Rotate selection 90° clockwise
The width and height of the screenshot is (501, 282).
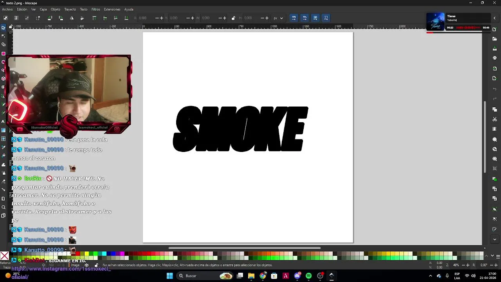pos(61,18)
